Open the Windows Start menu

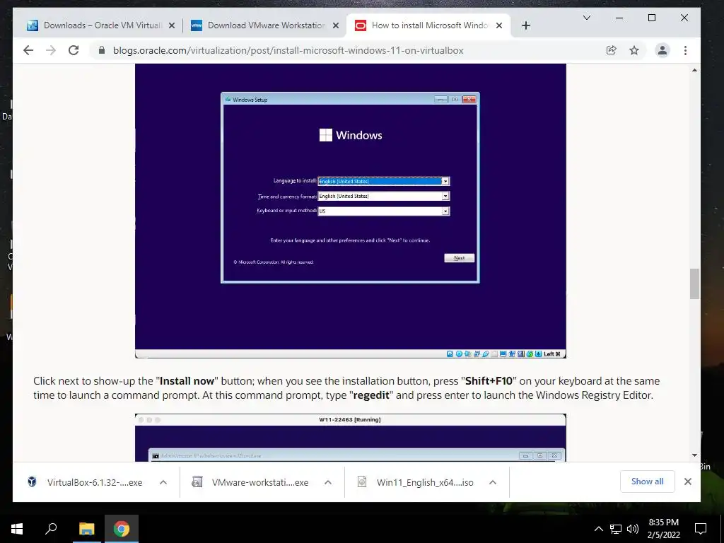[x=17, y=529]
